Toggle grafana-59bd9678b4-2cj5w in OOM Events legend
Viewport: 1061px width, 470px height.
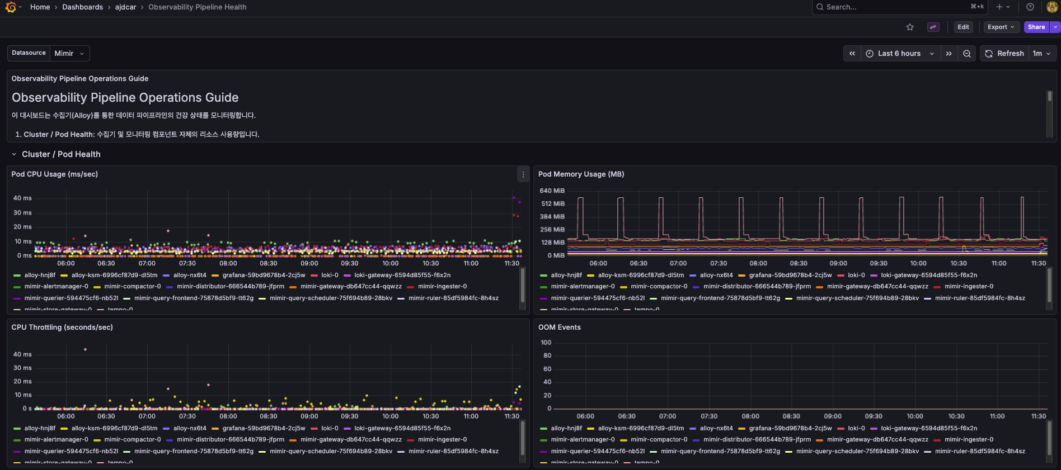pos(791,428)
